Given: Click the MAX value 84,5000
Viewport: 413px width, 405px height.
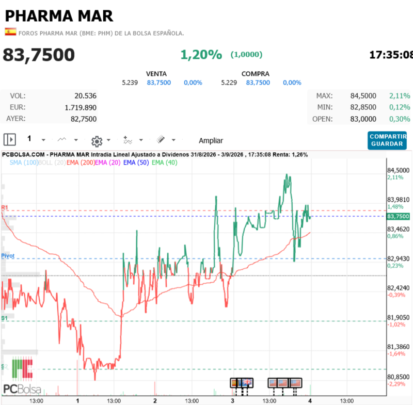Looking at the screenshot, I should (363, 96).
